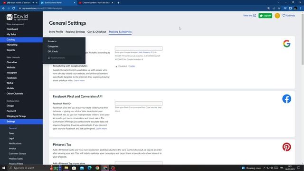Image resolution: width=304 pixels, height=171 pixels.
Task: Bookmark this page with the star icon
Action: [x=279, y=9]
